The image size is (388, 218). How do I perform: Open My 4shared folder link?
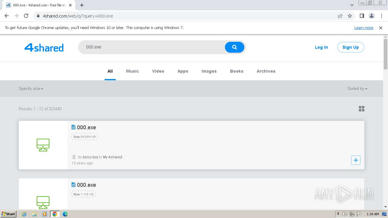pos(112,157)
